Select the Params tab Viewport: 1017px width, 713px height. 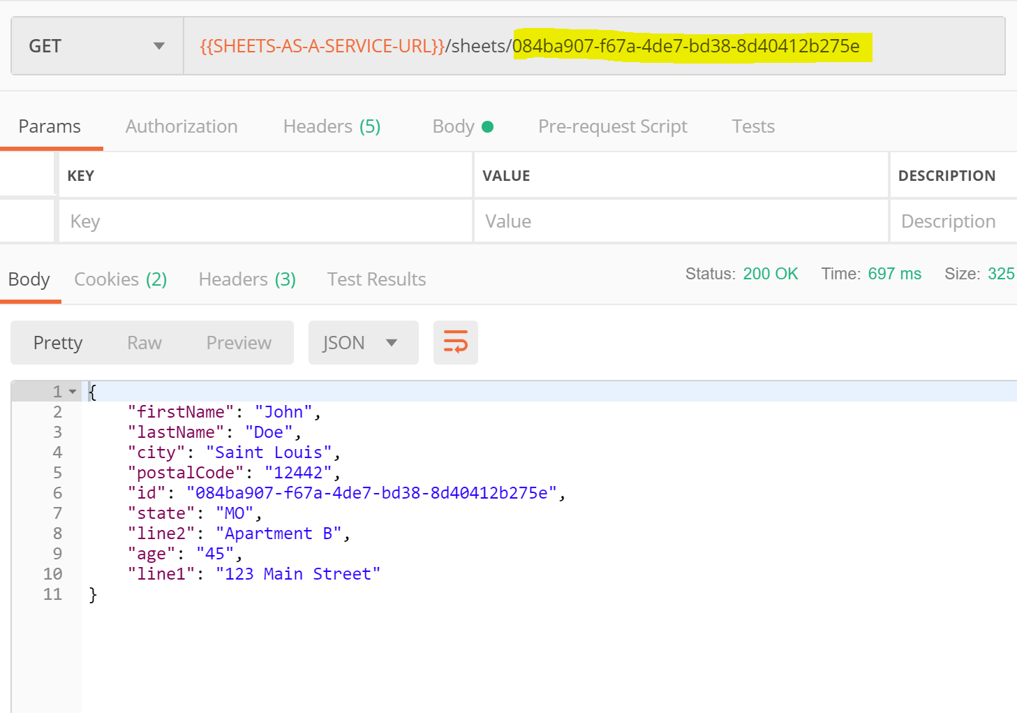coord(50,126)
